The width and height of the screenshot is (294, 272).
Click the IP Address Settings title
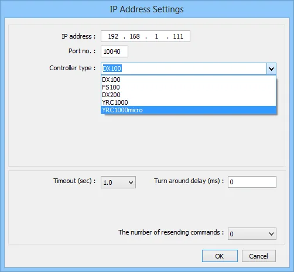(x=146, y=9)
